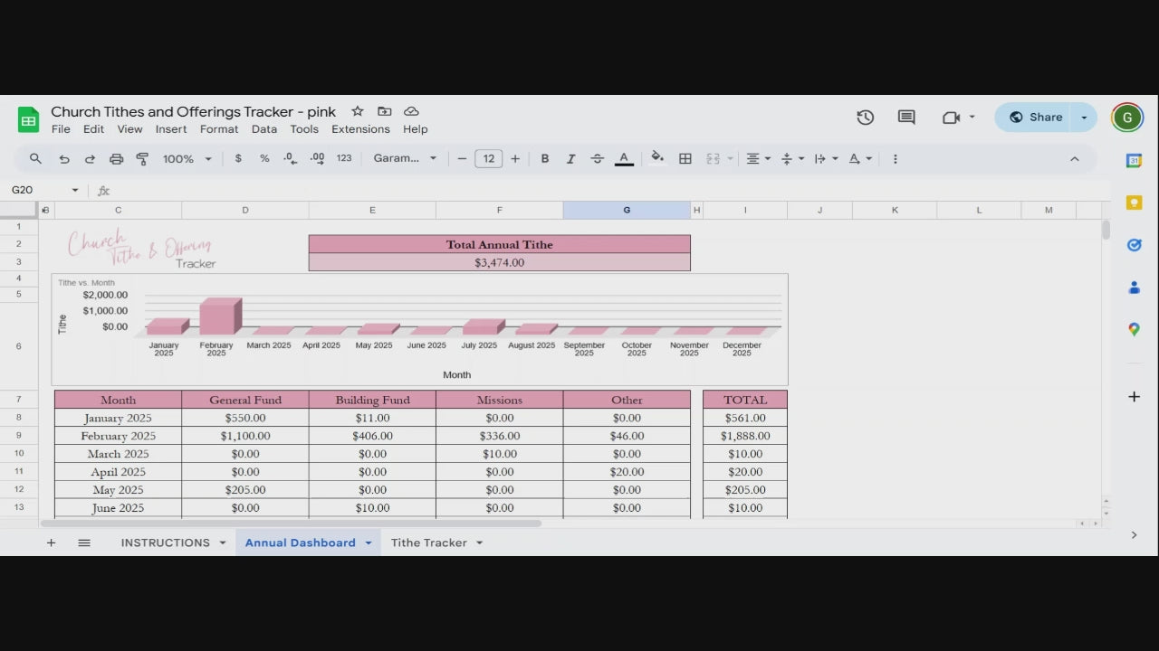Viewport: 1159px width, 651px height.
Task: Click the Undo arrow icon
Action: (64, 159)
